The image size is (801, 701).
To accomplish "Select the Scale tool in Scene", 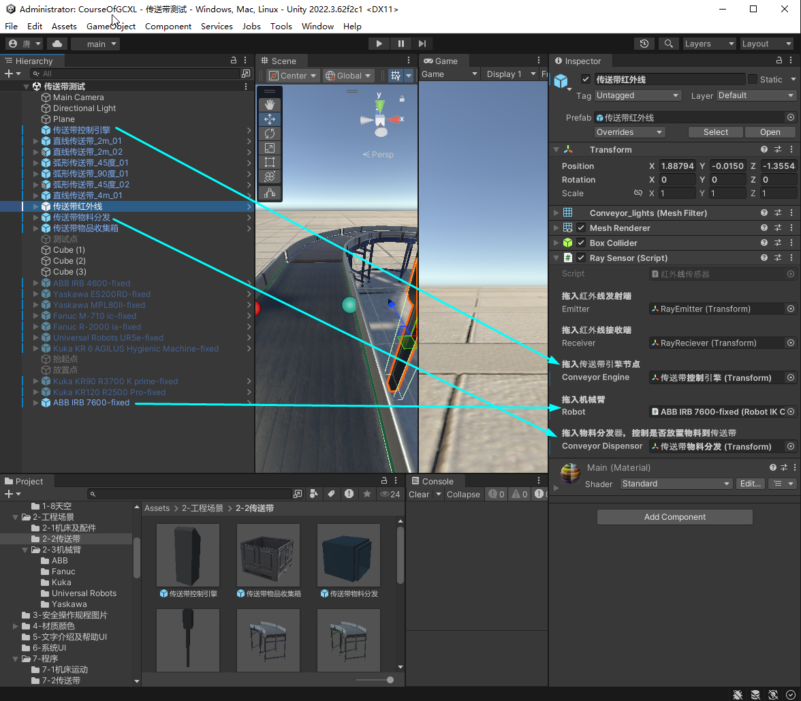I will [x=270, y=148].
